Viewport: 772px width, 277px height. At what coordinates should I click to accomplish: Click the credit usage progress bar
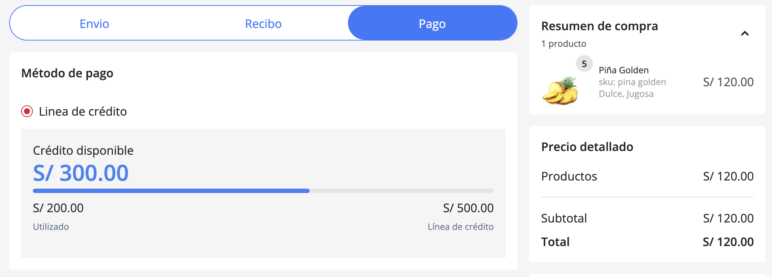pos(263,191)
